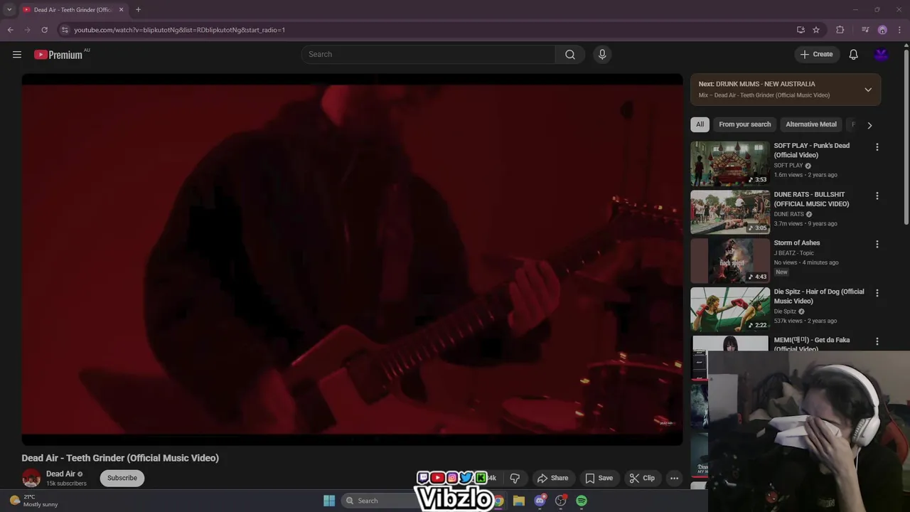
Task: Show more filter chips arrow
Action: click(x=869, y=125)
